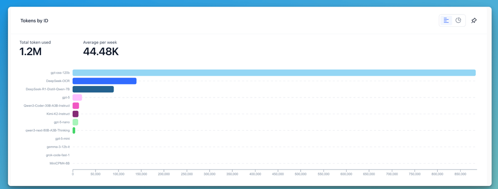This screenshot has width=498, height=189.
Task: Click the Tokens by ID title
Action: 34,20
